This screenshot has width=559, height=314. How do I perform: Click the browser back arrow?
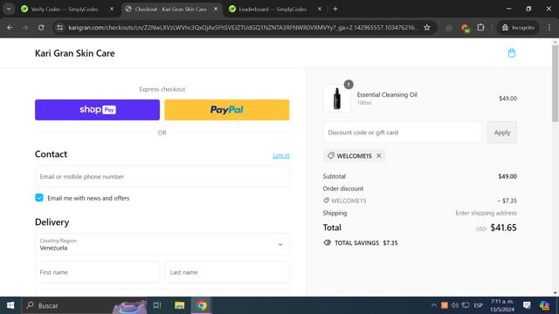point(10,27)
